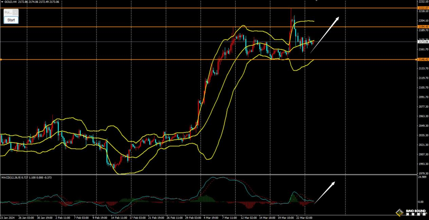Close the small Poi... panel
The image size is (429, 220).
click(15, 12)
